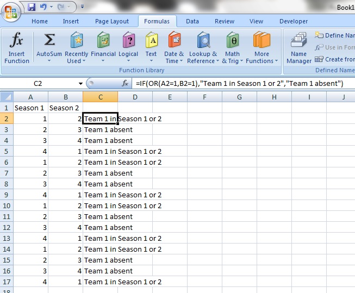
Task: Select cell A5 containing 4
Action: click(x=30, y=151)
